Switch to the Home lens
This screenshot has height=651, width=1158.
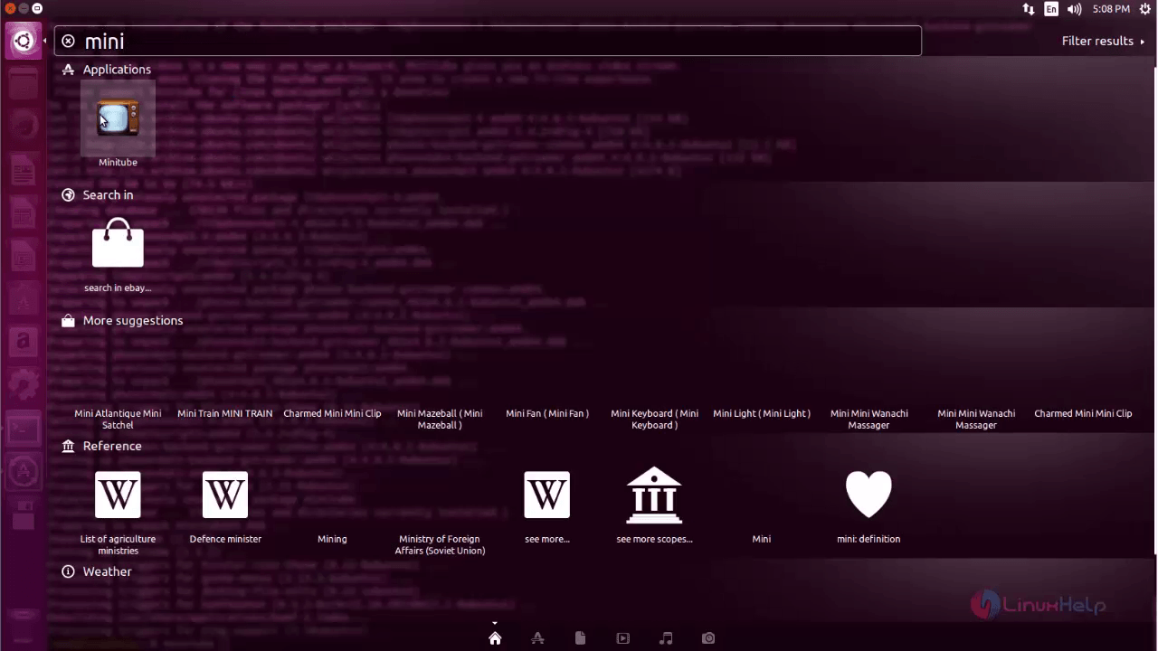click(x=495, y=638)
